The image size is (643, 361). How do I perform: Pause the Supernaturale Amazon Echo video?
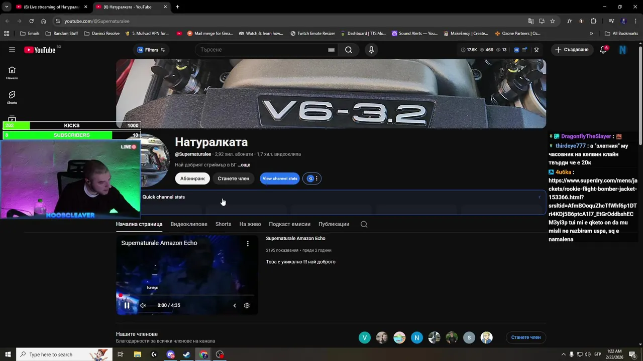pyautogui.click(x=127, y=305)
